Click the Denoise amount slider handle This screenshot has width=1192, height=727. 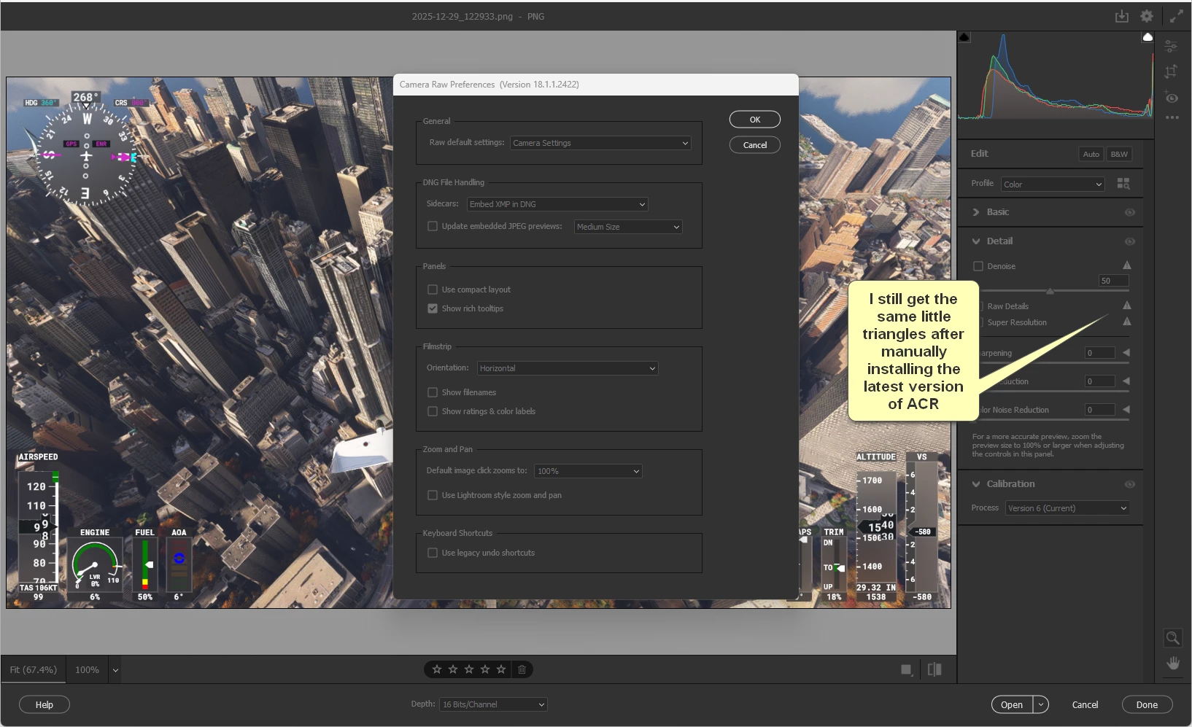1050,291
